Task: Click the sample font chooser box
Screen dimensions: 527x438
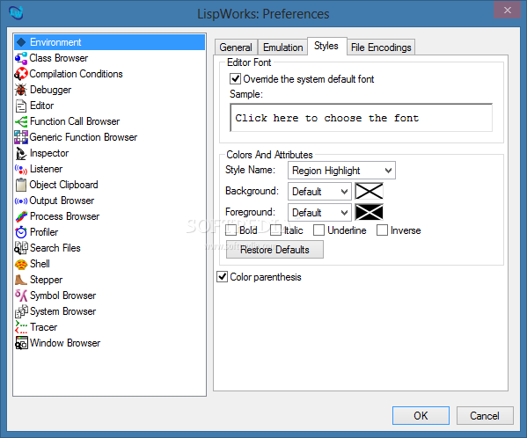Action: pyautogui.click(x=361, y=118)
